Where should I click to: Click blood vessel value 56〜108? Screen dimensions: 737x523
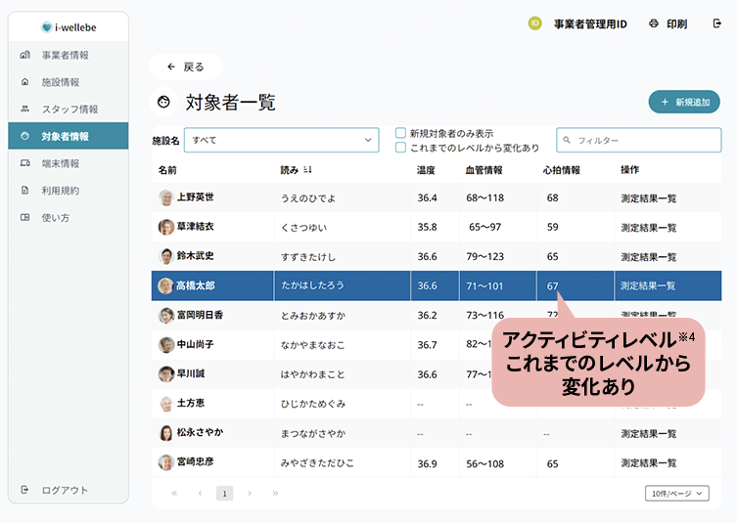[x=485, y=463]
